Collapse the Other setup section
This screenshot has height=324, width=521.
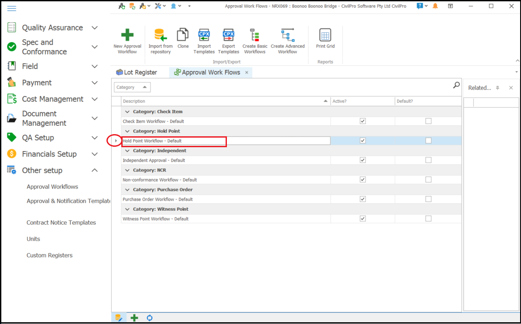94,171
